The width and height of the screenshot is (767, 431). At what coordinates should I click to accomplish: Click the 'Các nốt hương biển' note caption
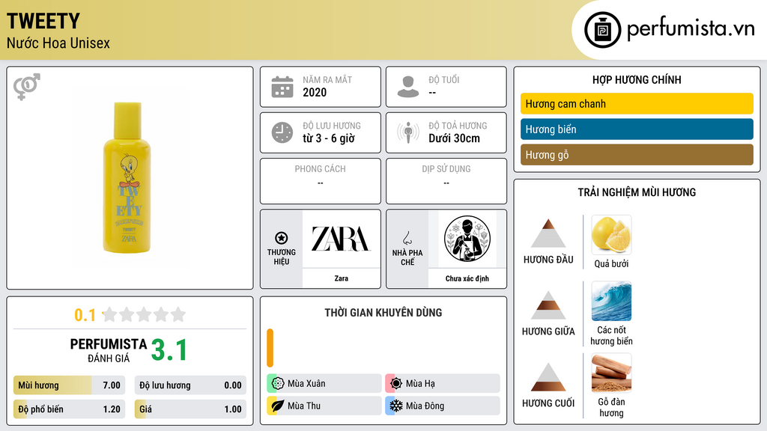point(611,335)
